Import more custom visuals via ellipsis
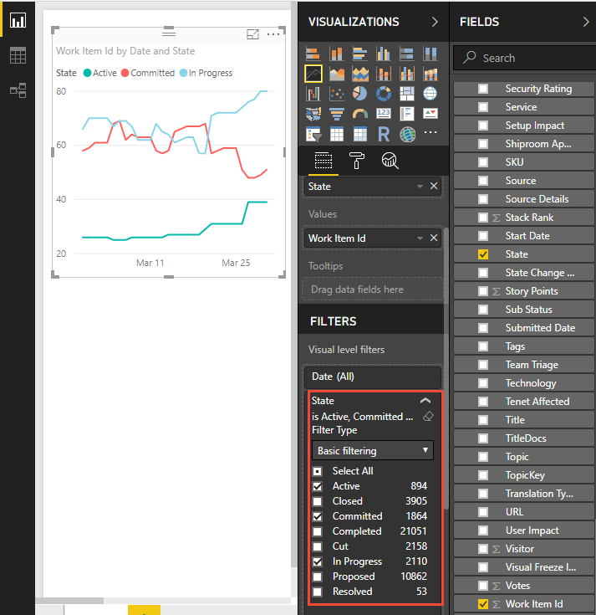Image resolution: width=596 pixels, height=615 pixels. coord(430,132)
